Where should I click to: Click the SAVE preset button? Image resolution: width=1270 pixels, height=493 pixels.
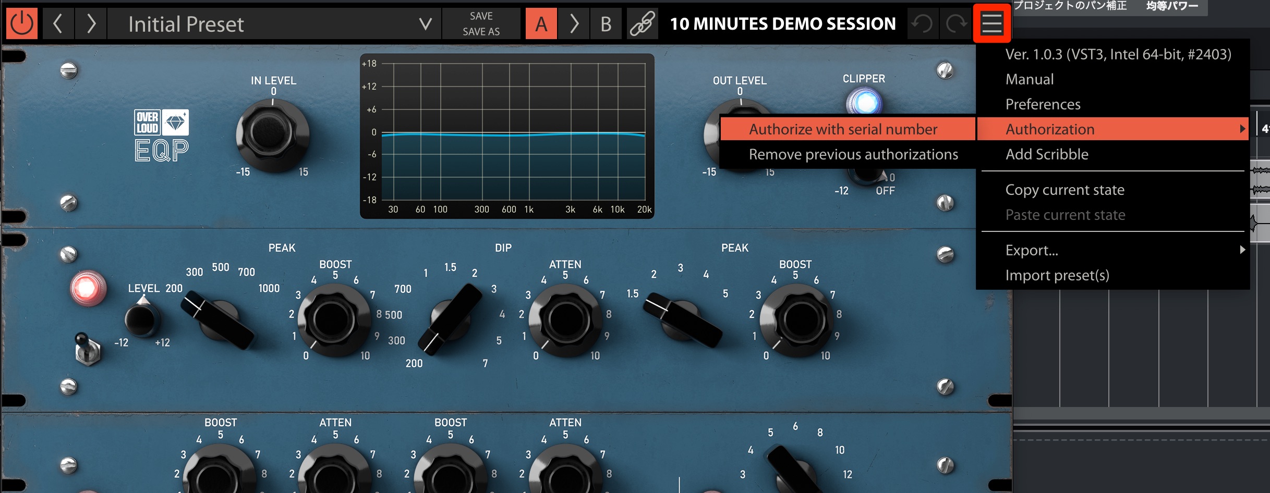(481, 16)
